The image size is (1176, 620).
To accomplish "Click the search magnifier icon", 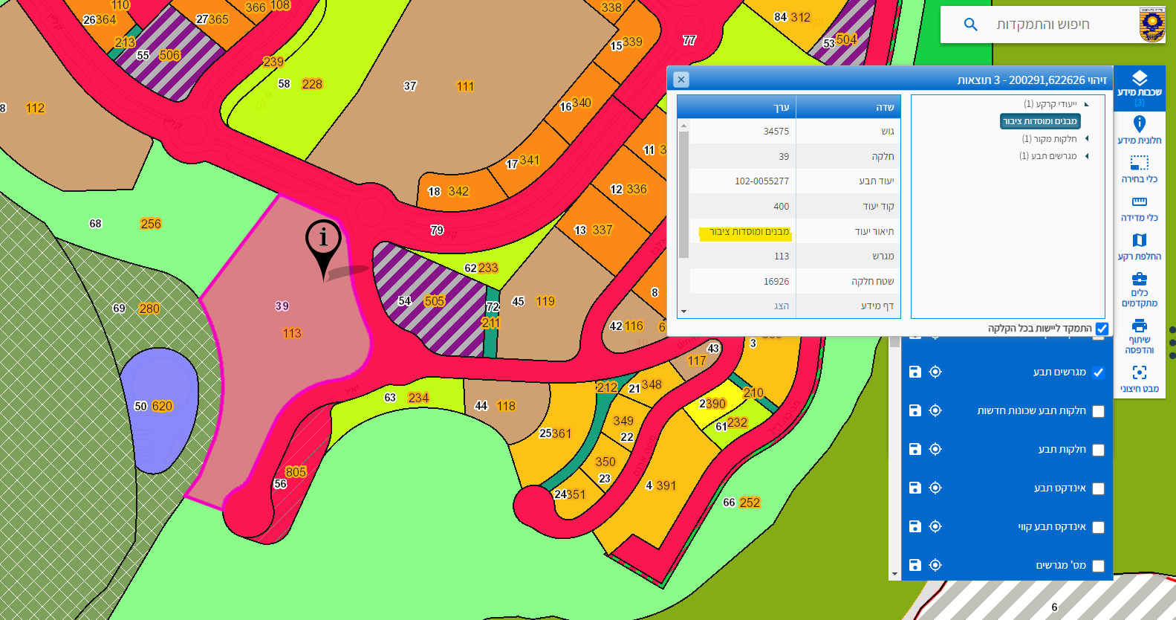I will click(x=970, y=25).
